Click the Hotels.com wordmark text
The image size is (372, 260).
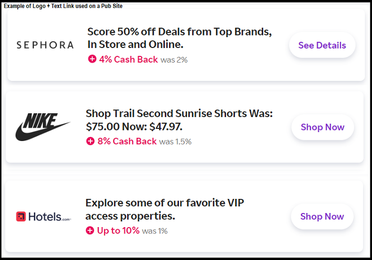(49, 217)
